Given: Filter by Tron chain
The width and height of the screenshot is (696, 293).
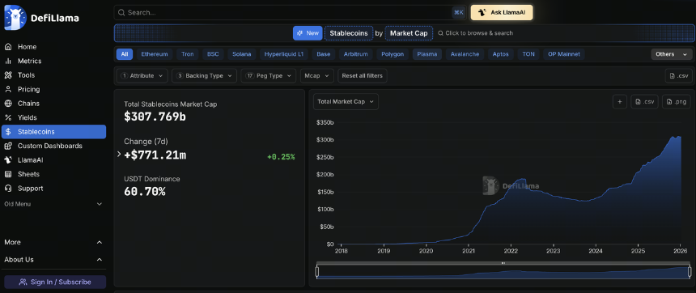Looking at the screenshot, I should point(187,54).
